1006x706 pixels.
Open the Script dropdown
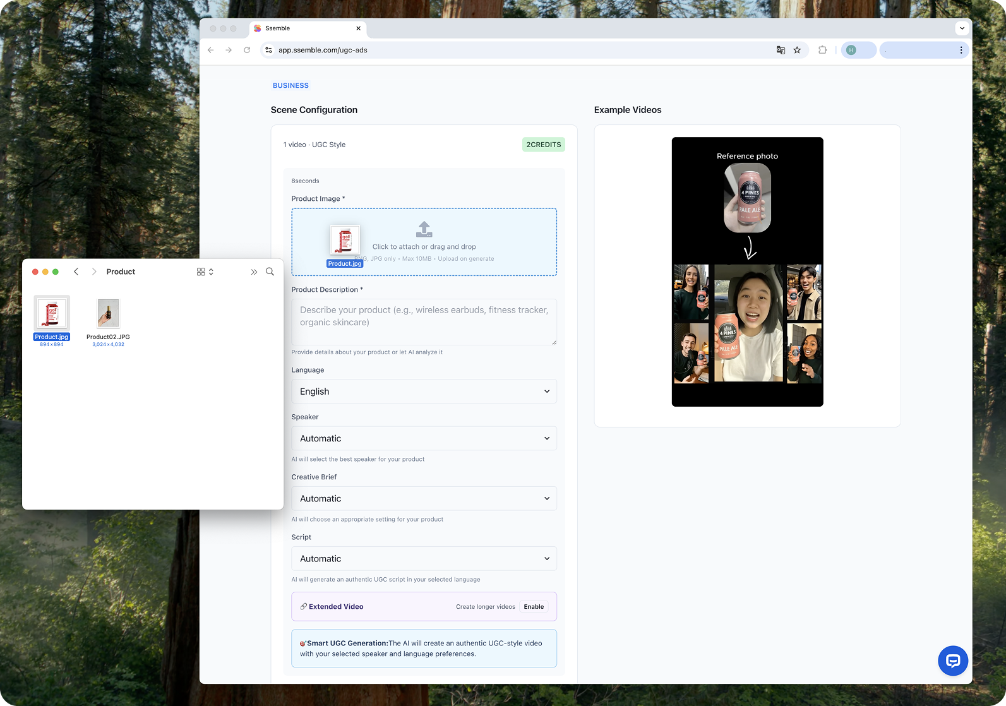[424, 558]
